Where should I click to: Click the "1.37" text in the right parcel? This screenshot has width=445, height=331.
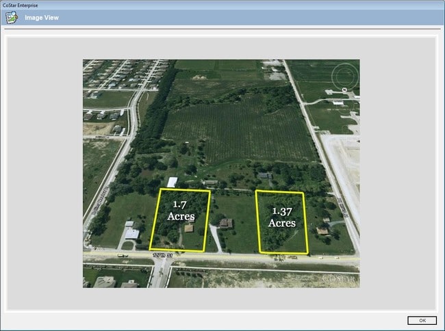tap(281, 211)
